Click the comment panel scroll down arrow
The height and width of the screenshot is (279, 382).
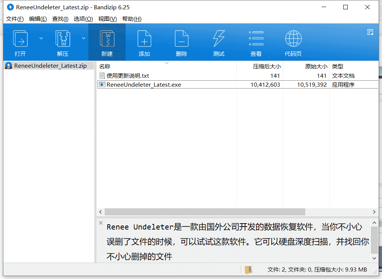[x=374, y=258]
